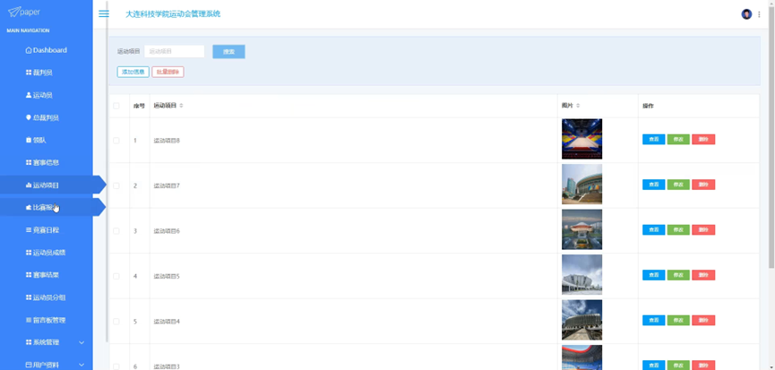
Task: Expand the 用户资料 submenu chevron
Action: [x=82, y=365]
